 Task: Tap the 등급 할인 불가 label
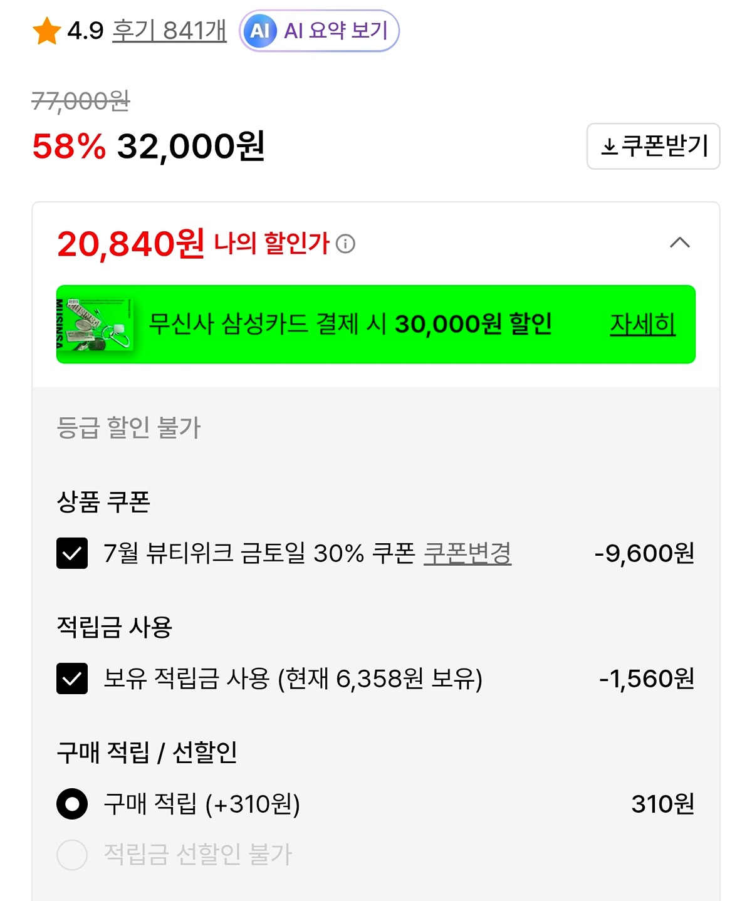click(128, 428)
